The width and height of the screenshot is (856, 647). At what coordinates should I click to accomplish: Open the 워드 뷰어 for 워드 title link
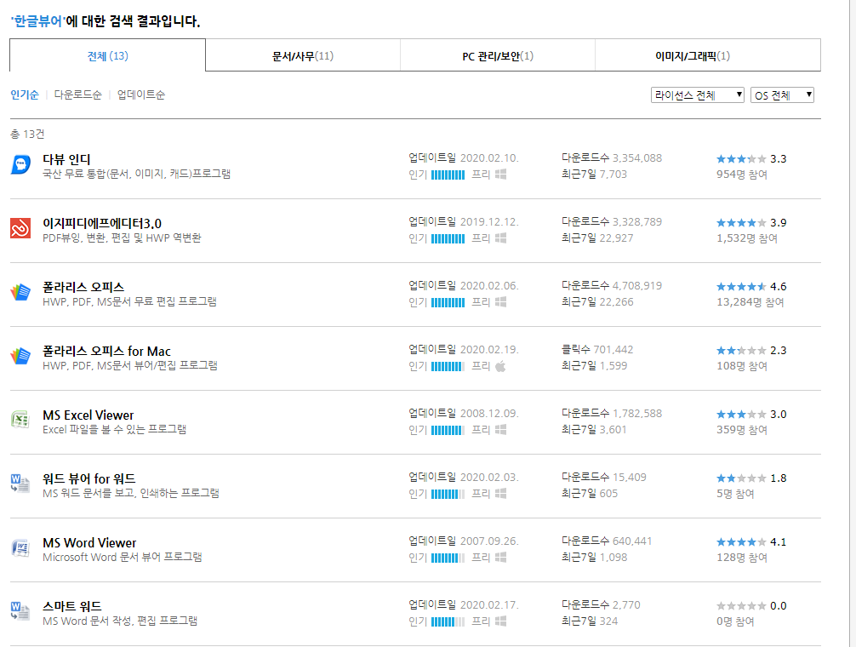coord(89,478)
